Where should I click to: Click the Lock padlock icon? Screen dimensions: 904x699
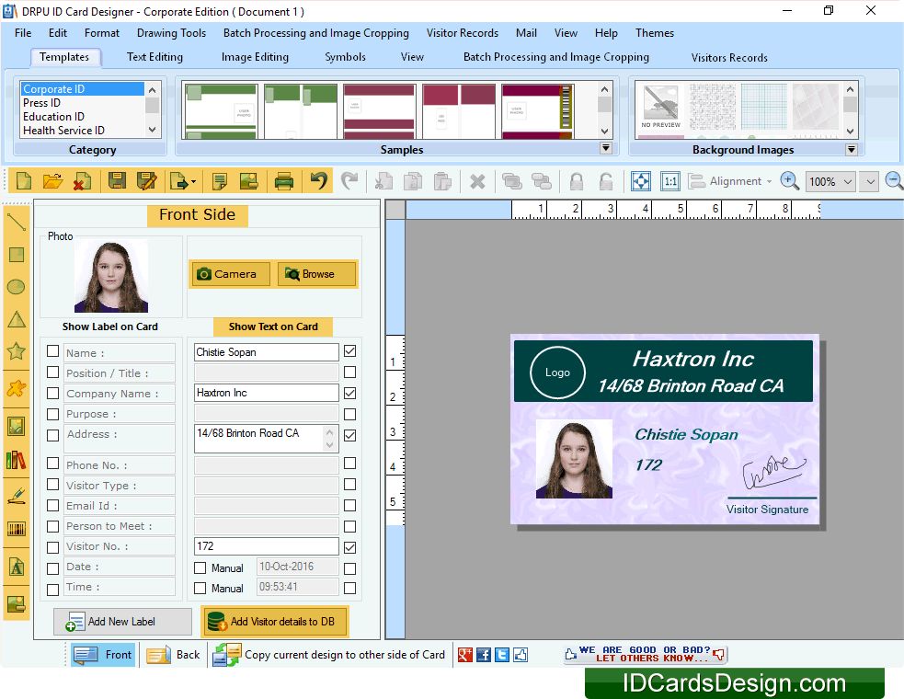[x=576, y=182]
